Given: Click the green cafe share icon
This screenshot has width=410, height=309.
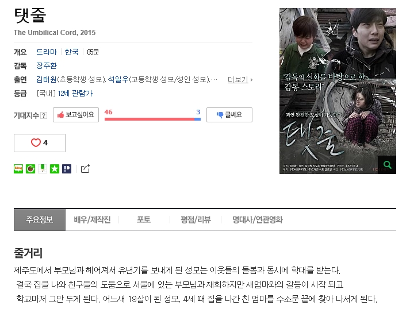Looking at the screenshot, I should 30,169.
